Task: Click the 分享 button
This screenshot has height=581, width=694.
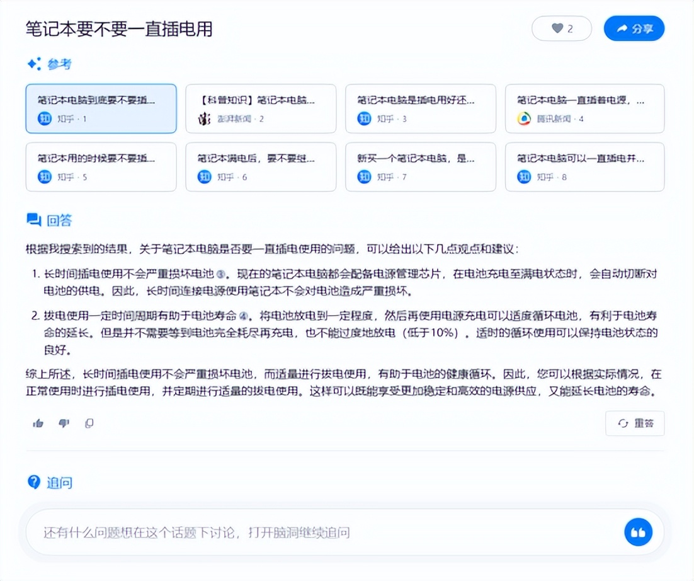Action: pyautogui.click(x=634, y=28)
